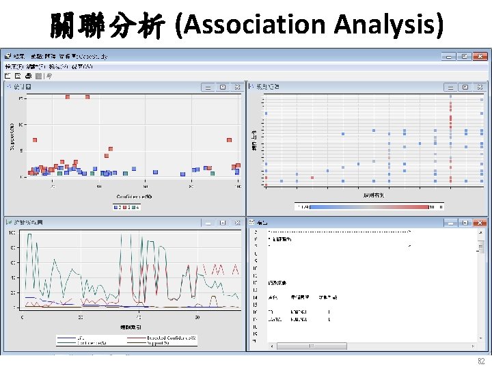This screenshot has width=492, height=369.
Task: Click the Output panel scroll up arrow
Action: coord(481,233)
